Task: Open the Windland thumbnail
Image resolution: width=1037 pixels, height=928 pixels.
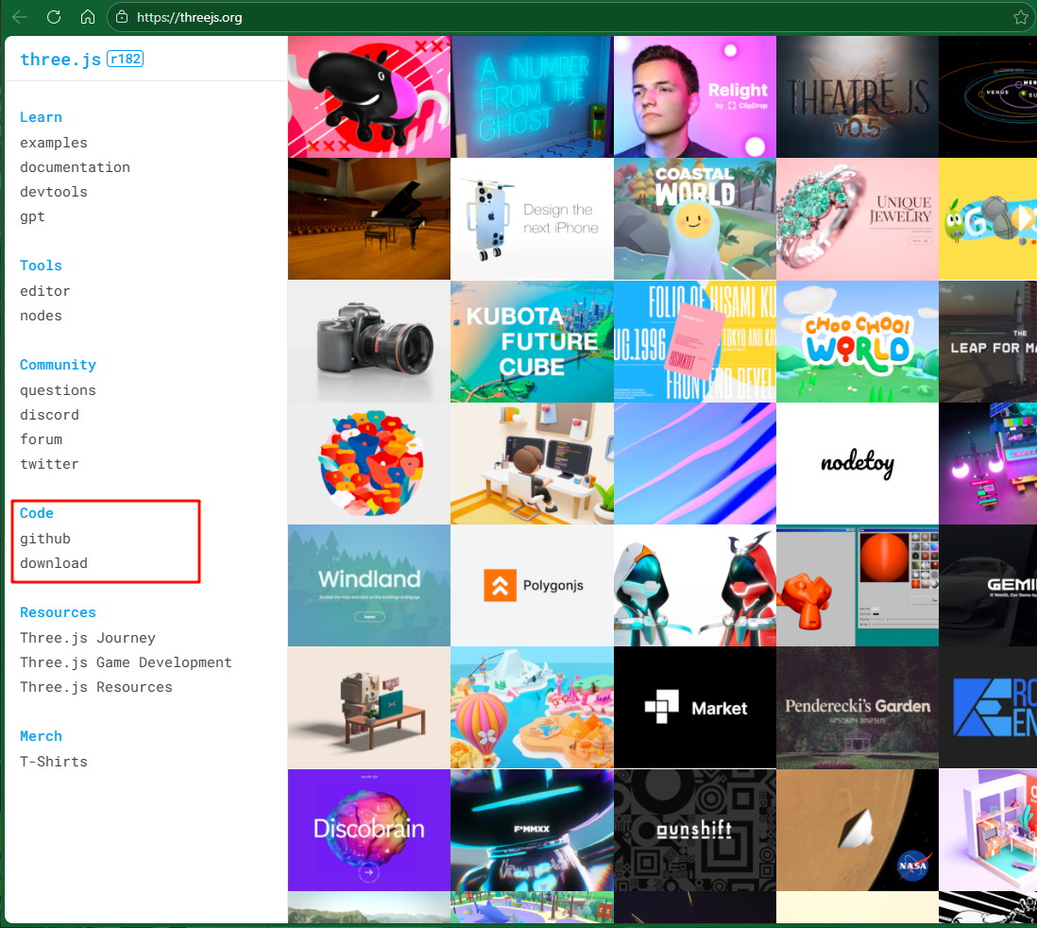Action: [x=369, y=586]
